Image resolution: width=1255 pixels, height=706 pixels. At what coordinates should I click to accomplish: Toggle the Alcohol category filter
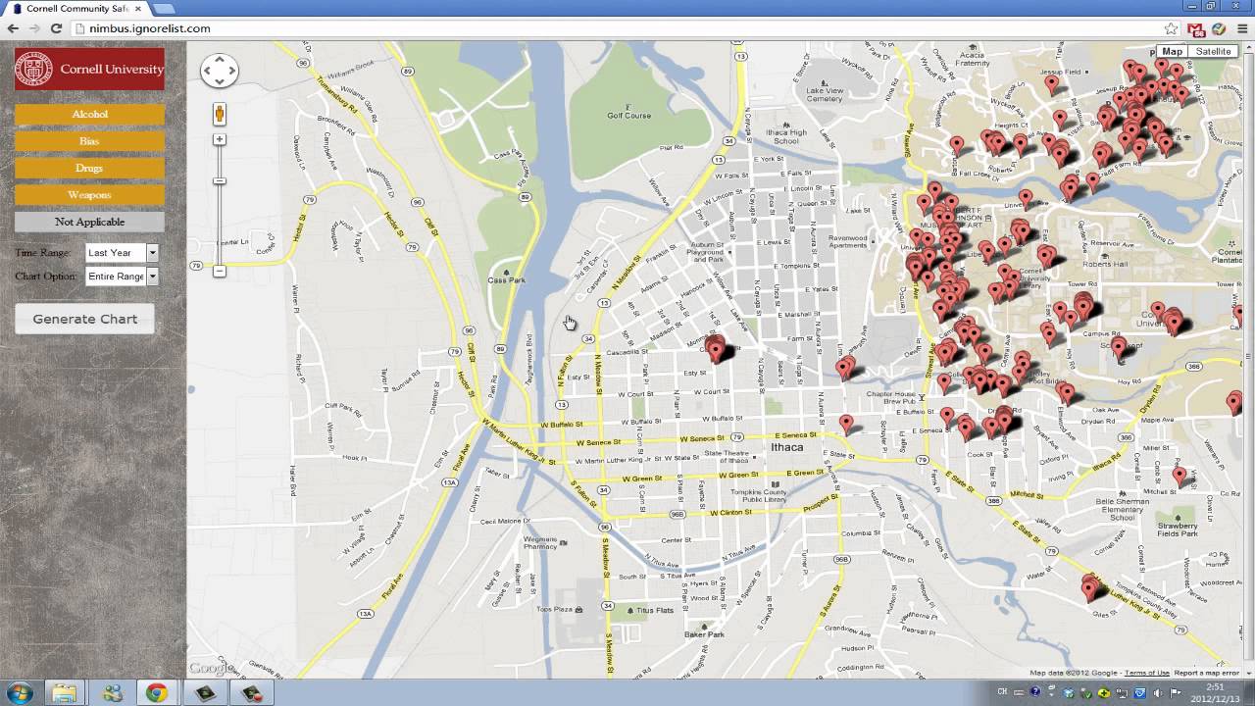click(89, 115)
